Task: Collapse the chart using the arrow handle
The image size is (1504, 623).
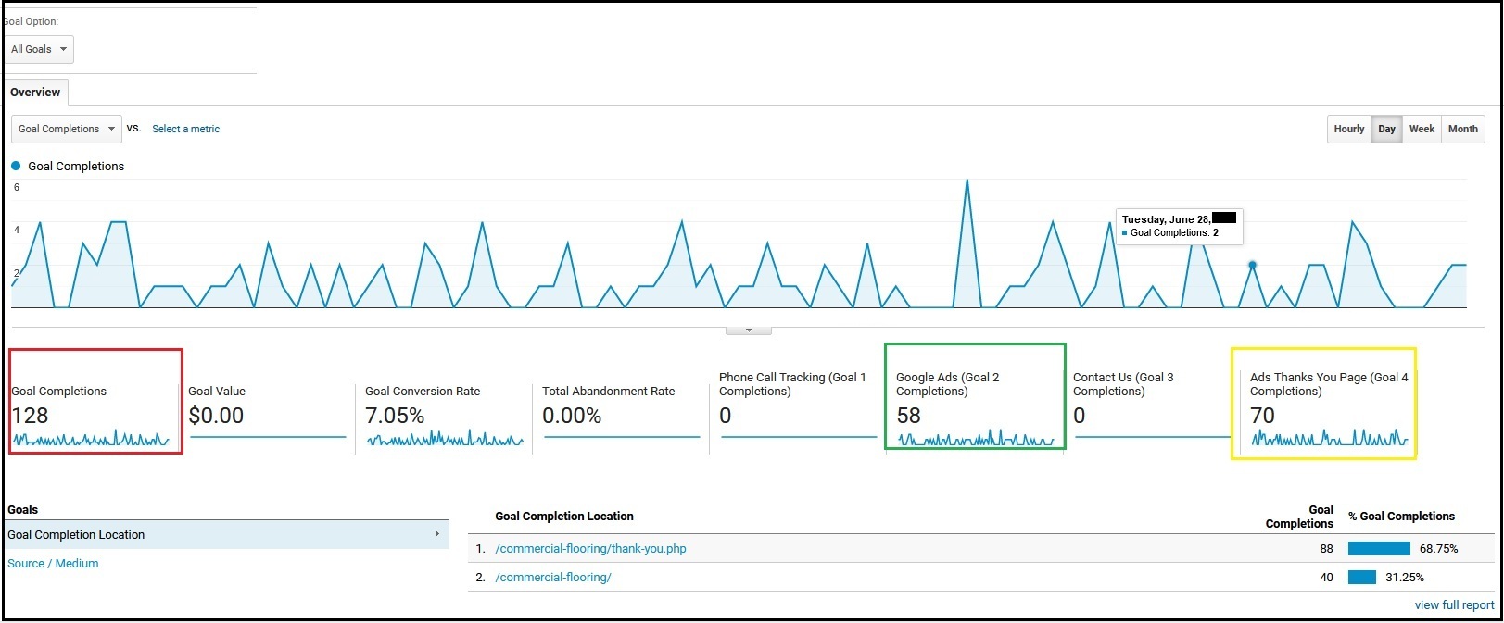Action: (749, 330)
